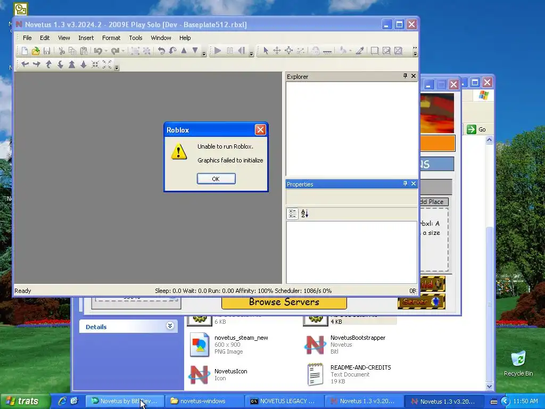The image size is (545, 409).
Task: Click the zoom extents icon
Action: (107, 64)
